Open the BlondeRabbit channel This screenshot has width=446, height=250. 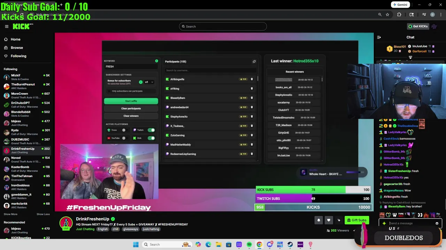pos(27,114)
